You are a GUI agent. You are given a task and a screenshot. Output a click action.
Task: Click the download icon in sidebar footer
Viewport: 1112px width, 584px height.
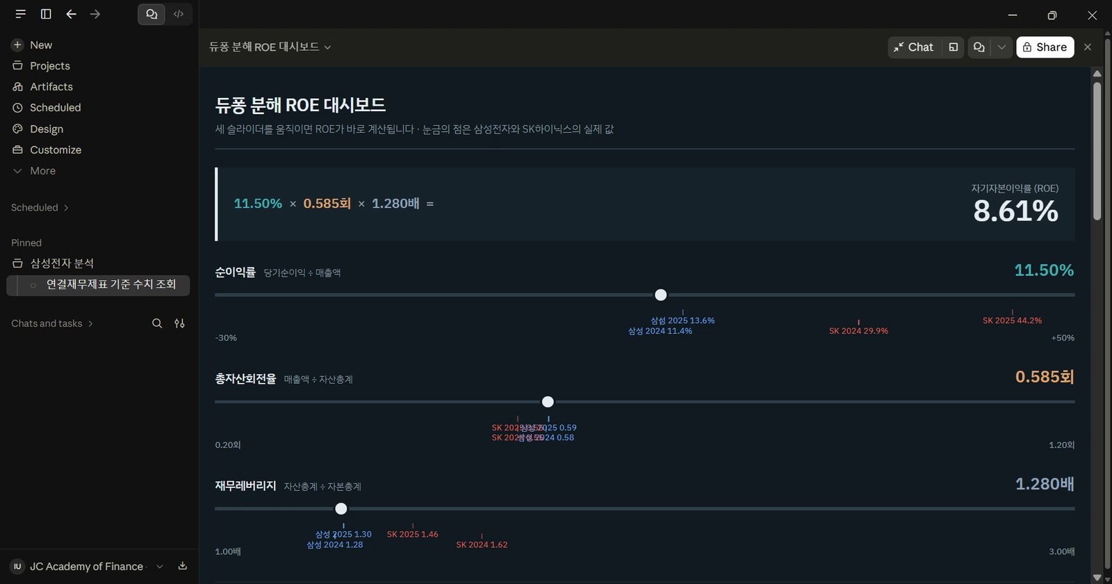coord(183,566)
